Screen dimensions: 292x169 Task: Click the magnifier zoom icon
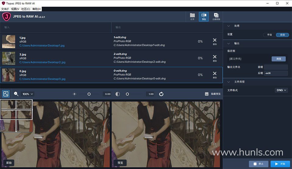pyautogui.click(x=16, y=94)
